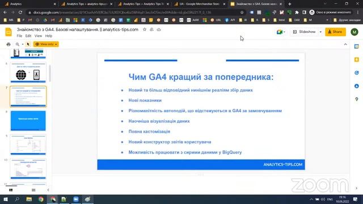Screen dimensions: 363x204
Task: Open the File menu
Action: click(19, 36)
